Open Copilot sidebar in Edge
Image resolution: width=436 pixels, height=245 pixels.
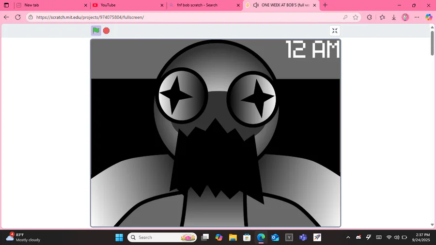(x=429, y=17)
